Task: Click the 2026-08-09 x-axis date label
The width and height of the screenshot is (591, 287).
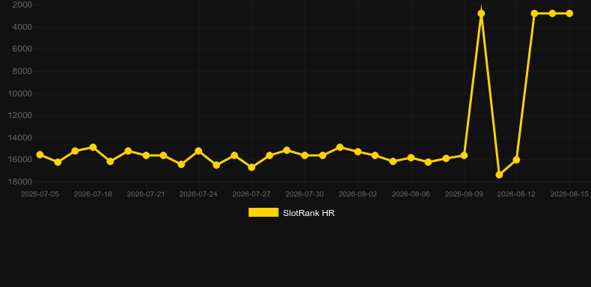Action: point(464,194)
